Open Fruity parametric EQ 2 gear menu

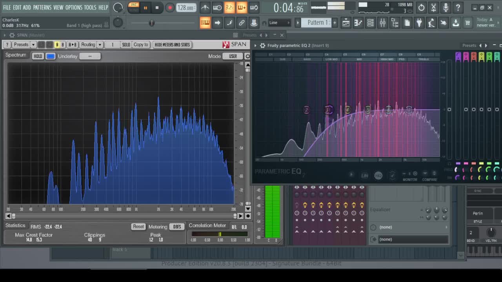(263, 45)
